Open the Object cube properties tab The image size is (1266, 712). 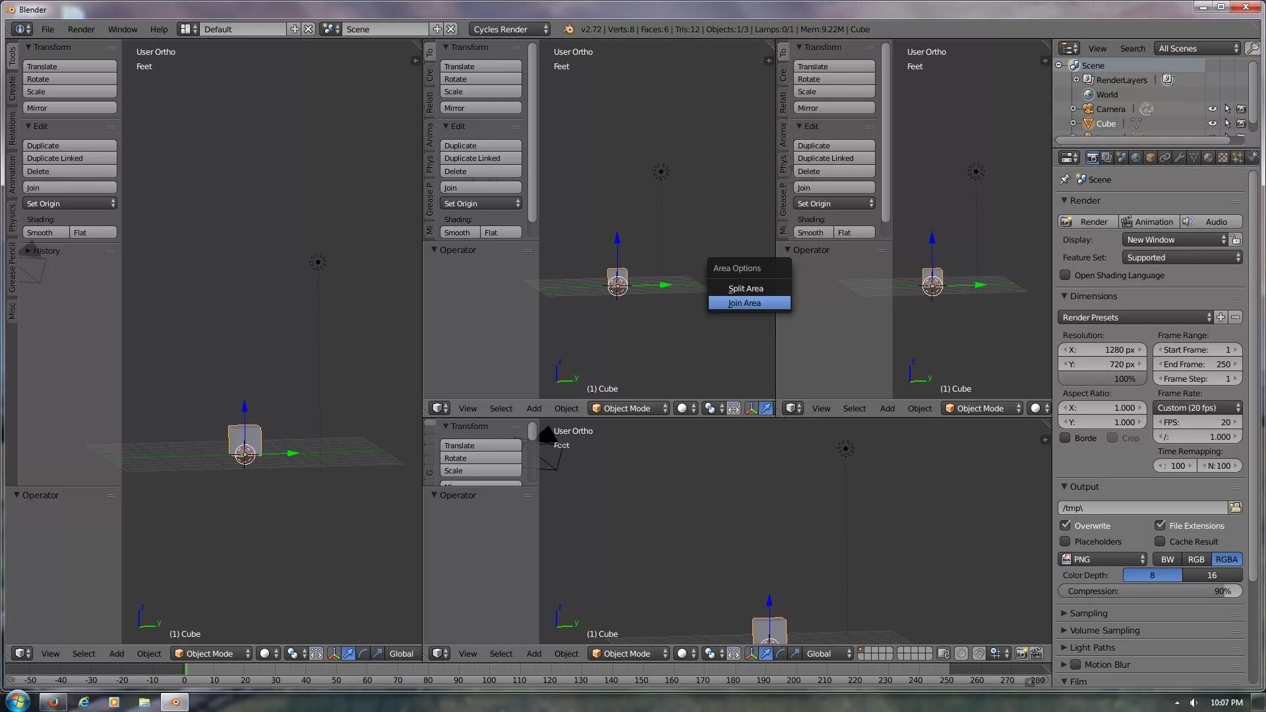tap(1151, 158)
